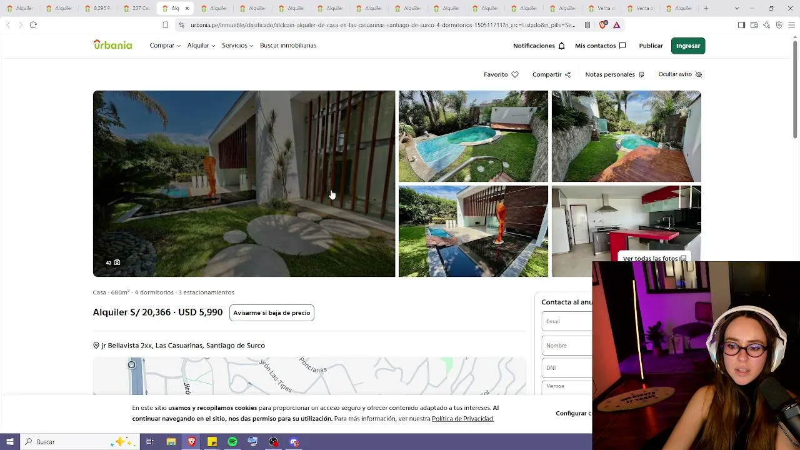Open Mis contactos chat icon
The width and height of the screenshot is (800, 450).
pos(622,46)
